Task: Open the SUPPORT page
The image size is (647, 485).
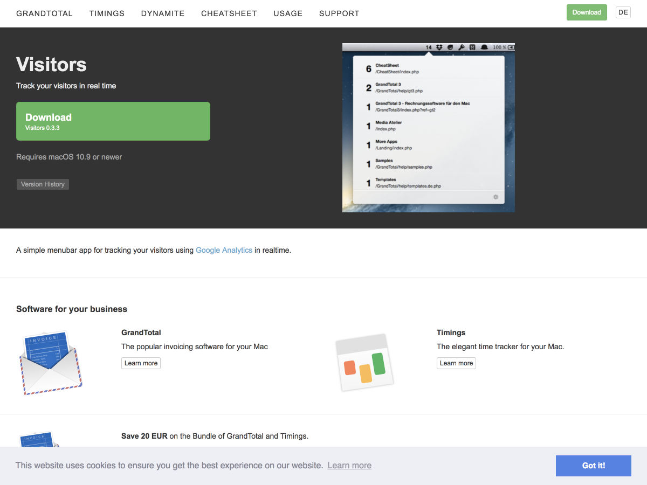Action: [x=339, y=13]
